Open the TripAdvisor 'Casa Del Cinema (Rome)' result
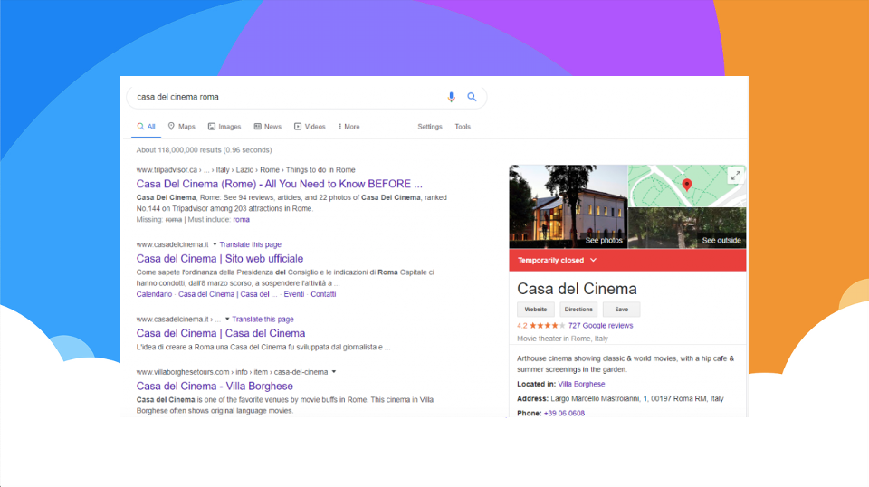869x487 pixels. (280, 184)
